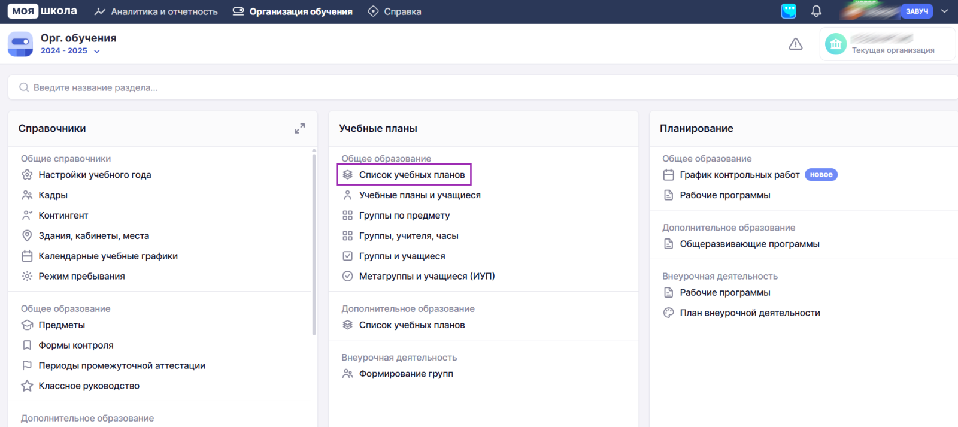958x427 pixels.
Task: Click the Формирование групп people icon
Action: [347, 374]
